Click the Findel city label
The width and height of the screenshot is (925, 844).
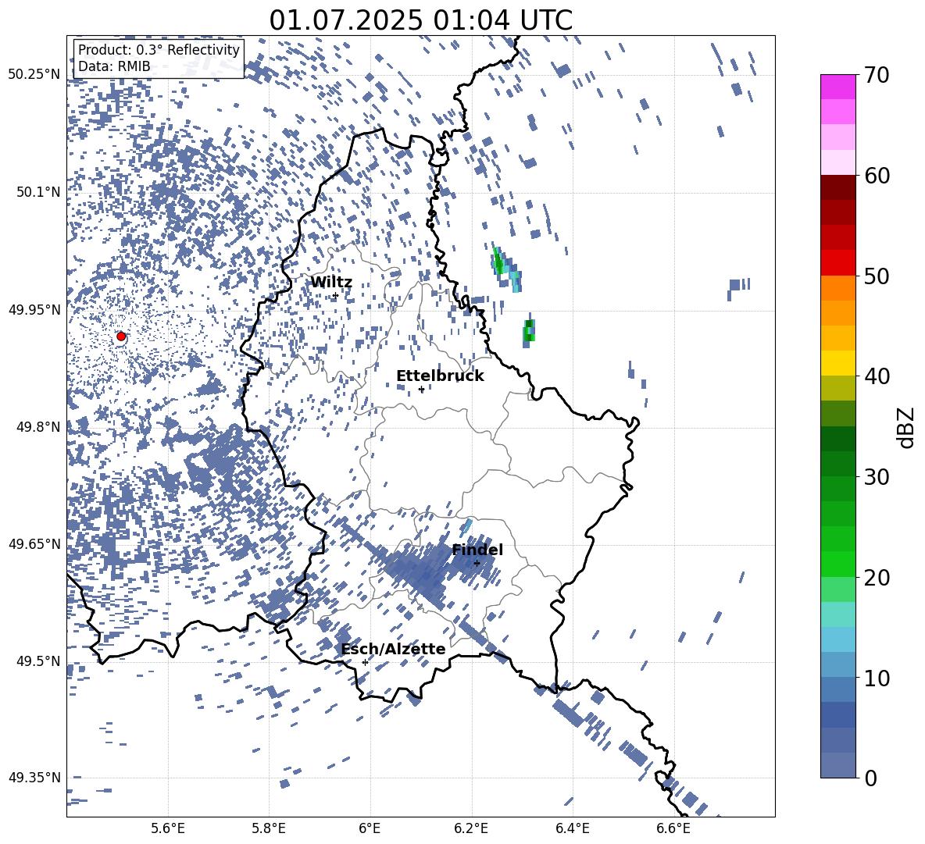click(x=477, y=550)
